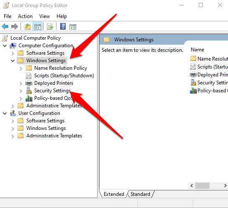This screenshot has height=208, width=228.
Task: Select User Configuration in the tree
Action: point(39,113)
